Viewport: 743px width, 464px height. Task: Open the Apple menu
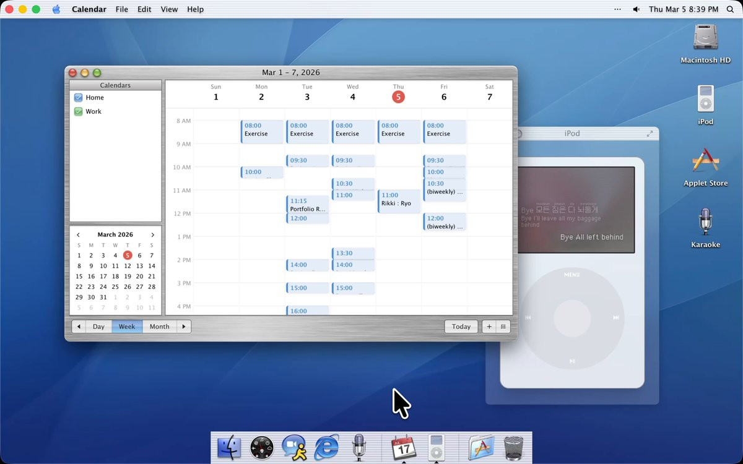56,9
